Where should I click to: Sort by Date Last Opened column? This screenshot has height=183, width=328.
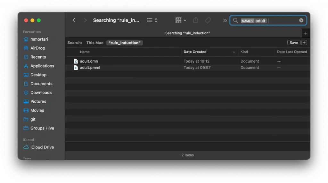point(292,52)
